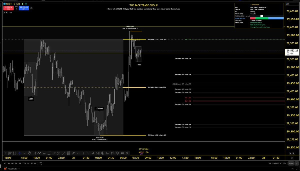Click the stacked horizontal lines icon in drawing toolbar
The height and width of the screenshot is (171, 300).
(x=10, y=153)
